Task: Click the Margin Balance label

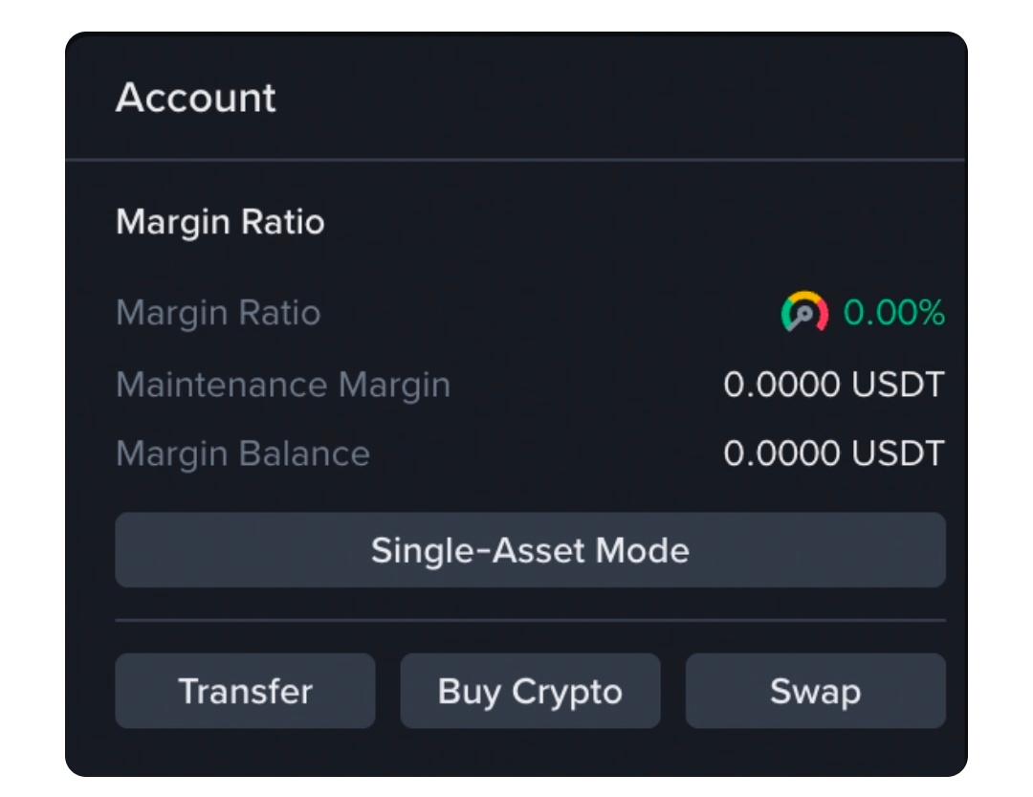Action: pos(243,454)
